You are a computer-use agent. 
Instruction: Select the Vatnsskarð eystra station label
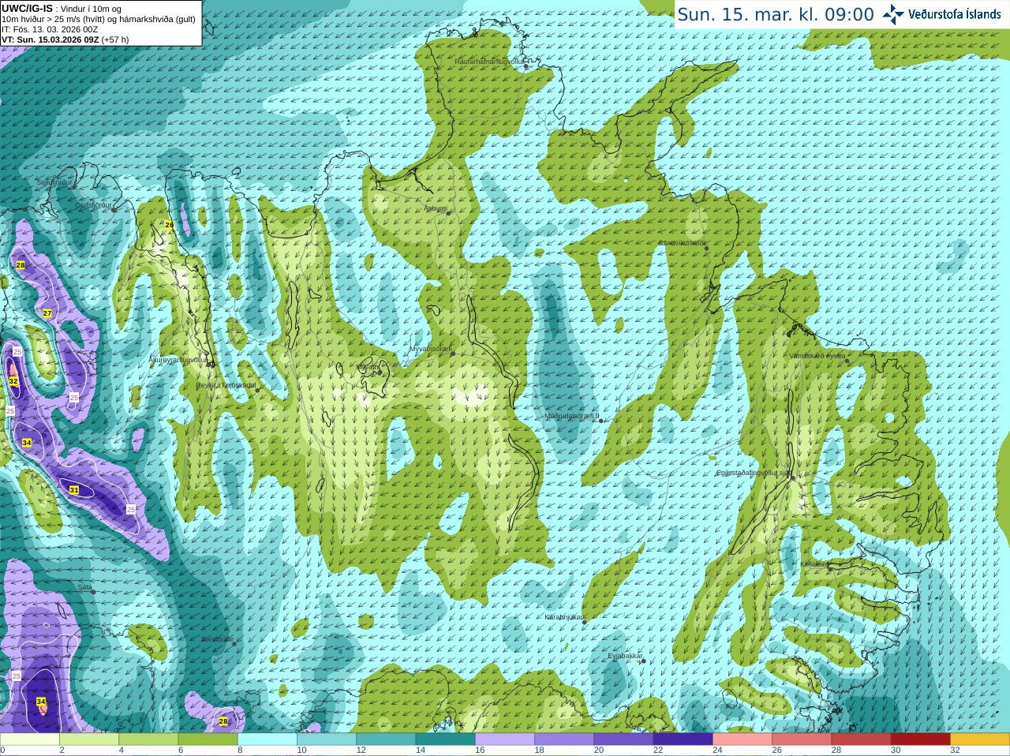[x=817, y=356]
